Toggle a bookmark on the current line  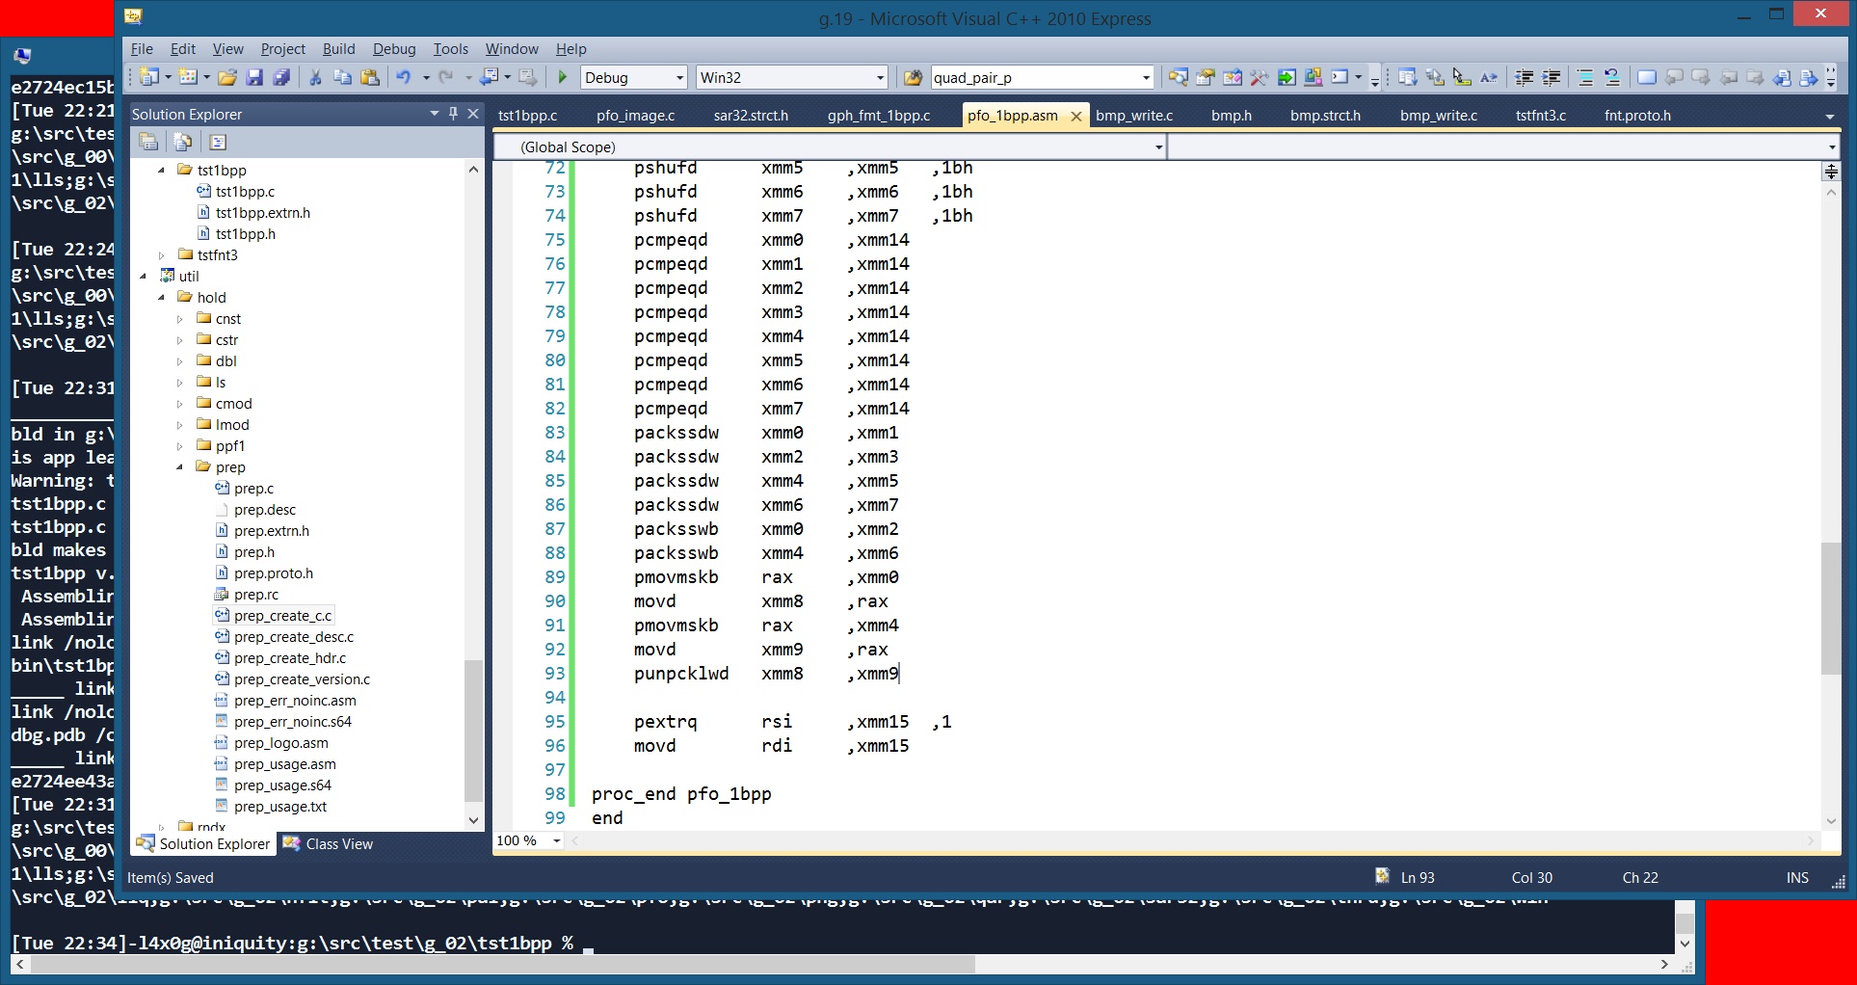(1647, 78)
